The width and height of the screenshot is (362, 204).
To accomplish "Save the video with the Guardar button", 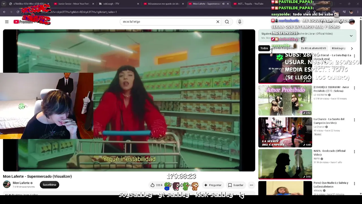I will (236, 185).
